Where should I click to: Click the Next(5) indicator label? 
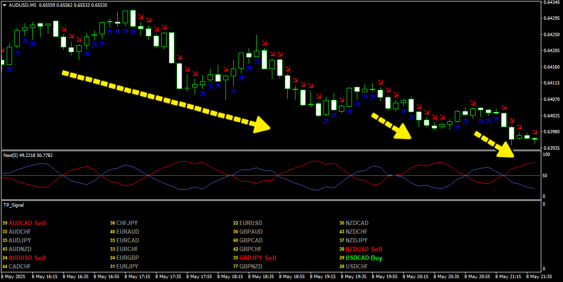(28, 155)
